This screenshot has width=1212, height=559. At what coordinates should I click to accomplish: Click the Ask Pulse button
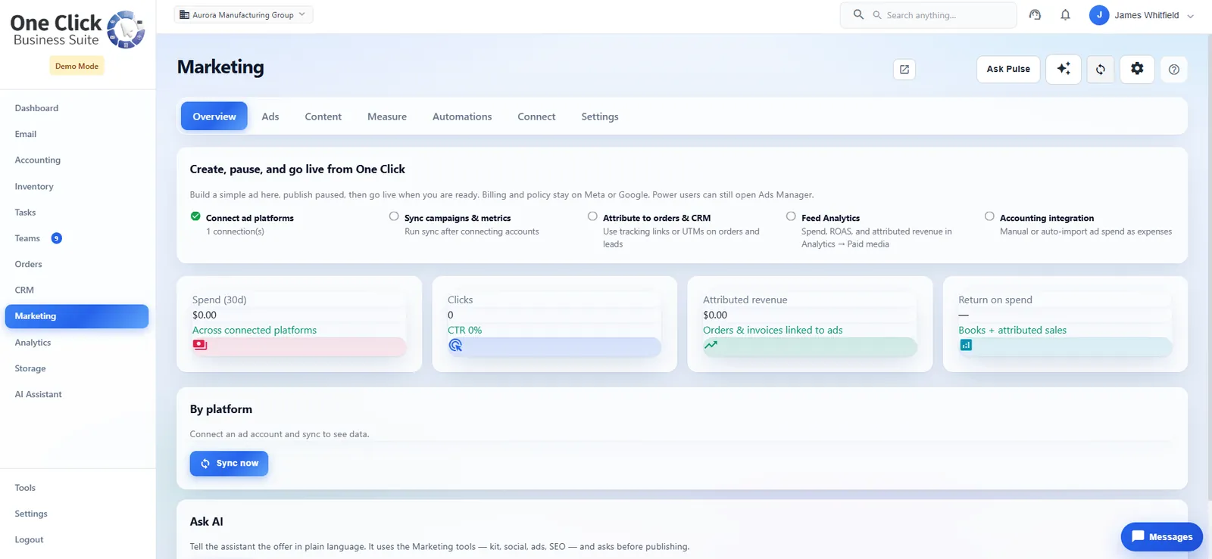[1008, 69]
